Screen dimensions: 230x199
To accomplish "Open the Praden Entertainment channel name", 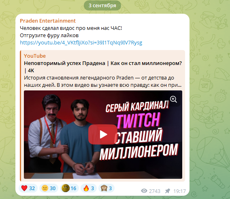I will tap(48, 21).
